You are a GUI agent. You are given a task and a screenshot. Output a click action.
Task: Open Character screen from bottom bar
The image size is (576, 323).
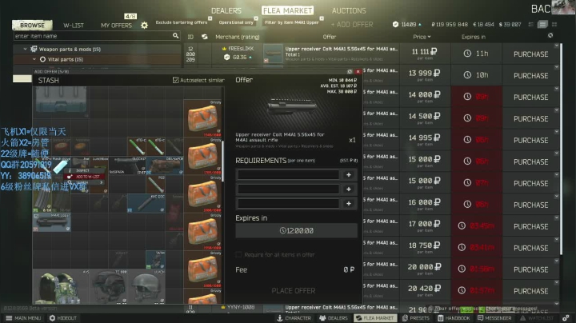click(x=294, y=318)
